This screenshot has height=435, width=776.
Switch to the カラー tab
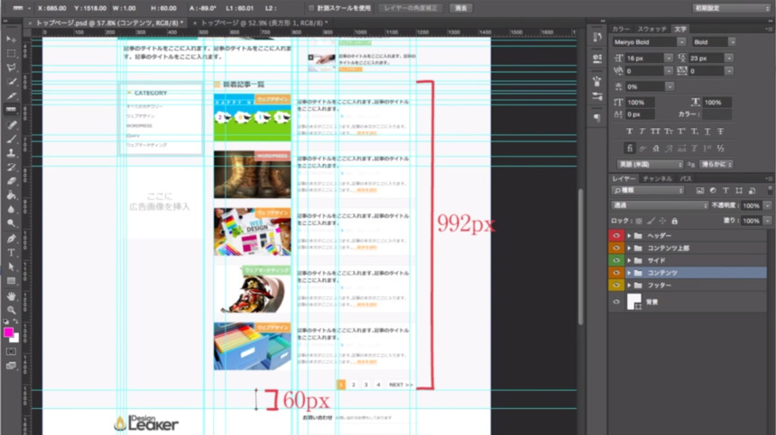621,29
